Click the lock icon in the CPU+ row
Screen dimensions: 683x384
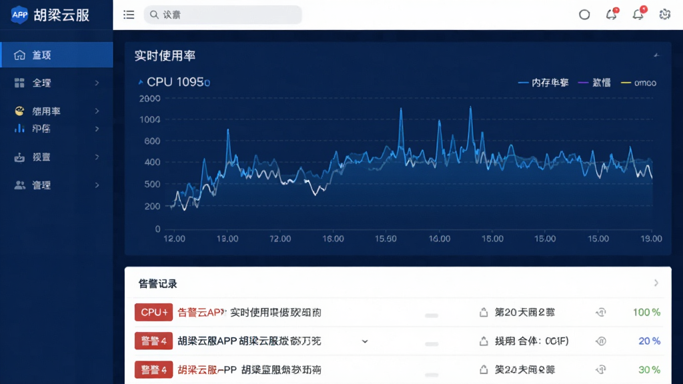click(x=484, y=312)
